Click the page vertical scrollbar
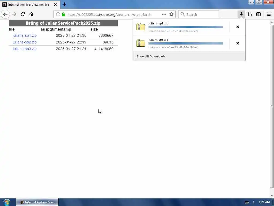274x206 pixels. pyautogui.click(x=272, y=106)
